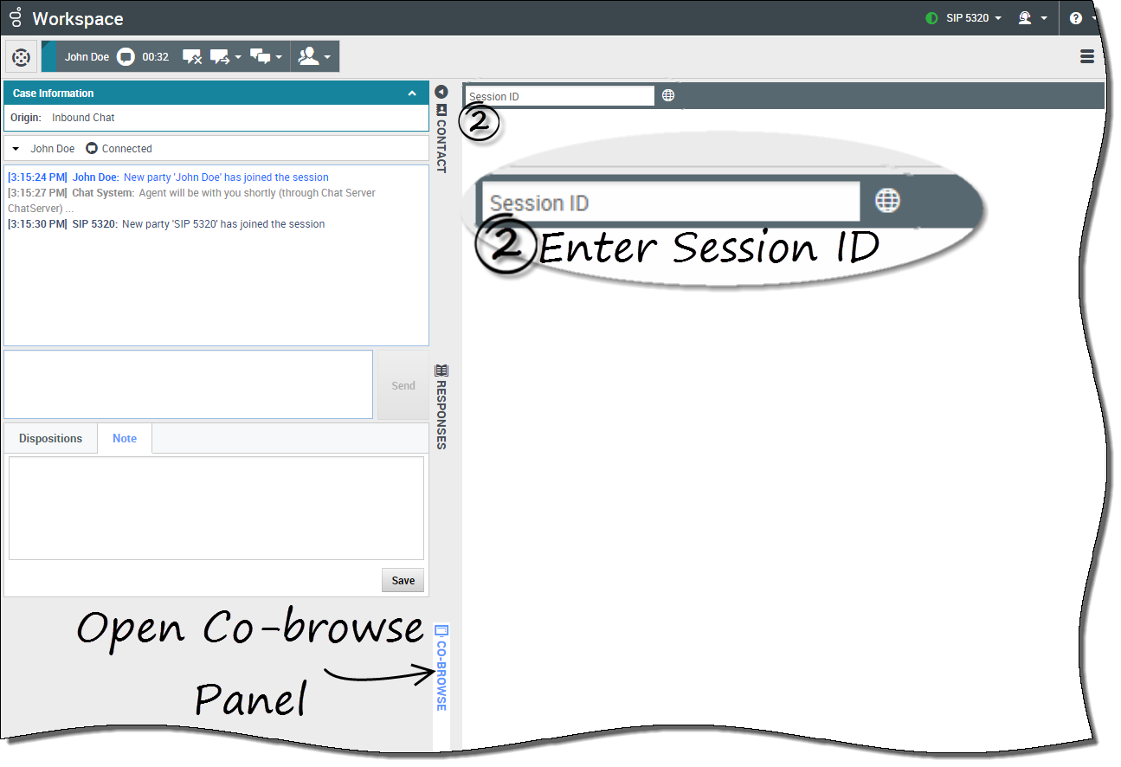The height and width of the screenshot is (767, 1121).
Task: Click the Workspace title text
Action: (x=78, y=18)
